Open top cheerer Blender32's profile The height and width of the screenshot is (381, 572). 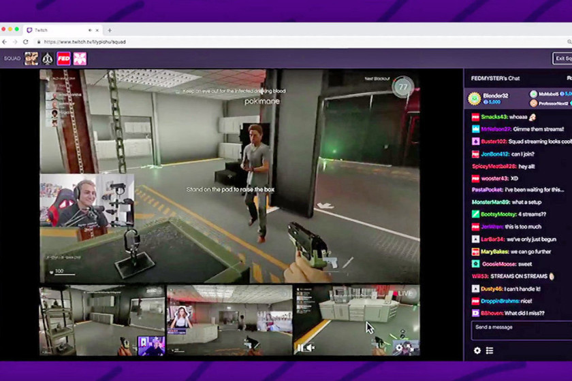pos(496,95)
